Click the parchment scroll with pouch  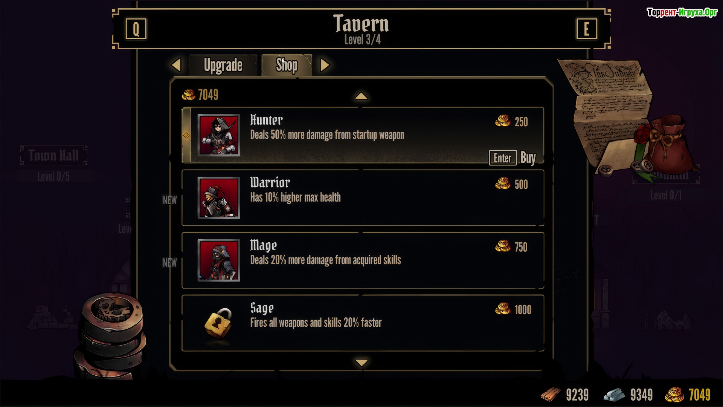pyautogui.click(x=625, y=117)
